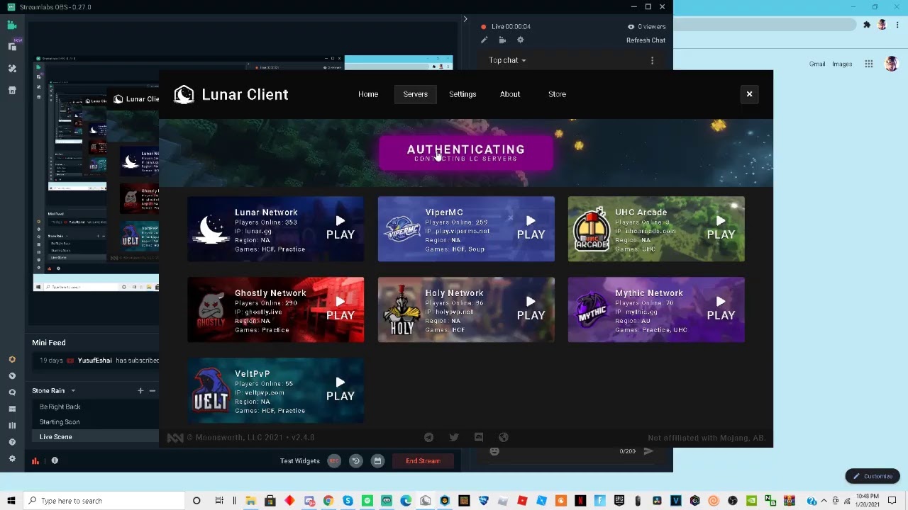This screenshot has width=908, height=510.
Task: Open Streamlabs help question mark icon
Action: pos(12,442)
